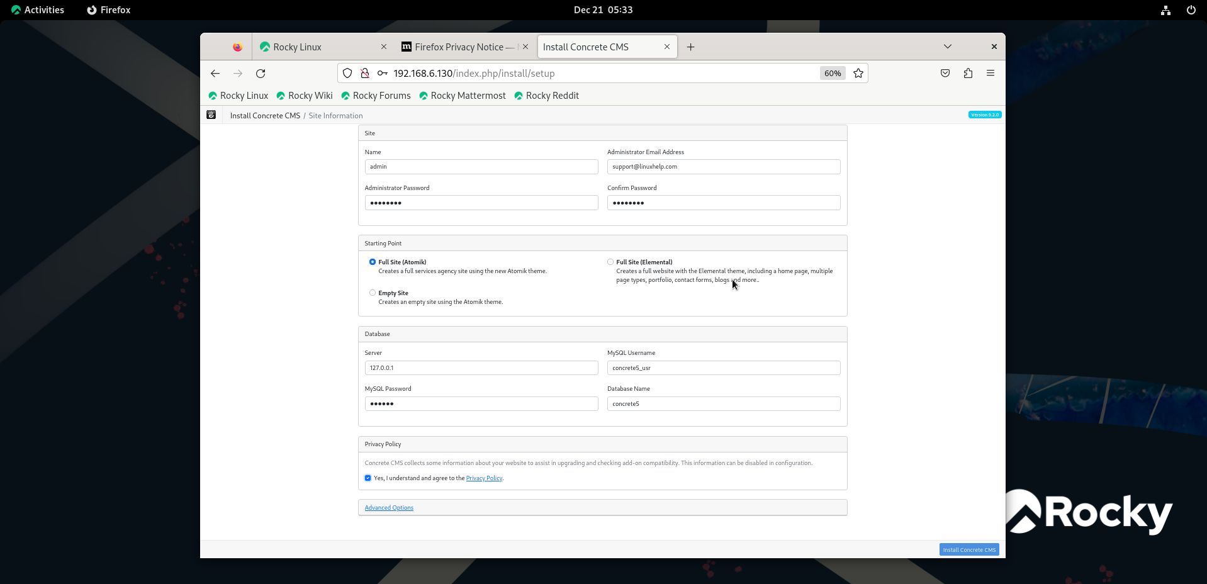Click the clock showing Dec 21 05:33
The height and width of the screenshot is (584, 1207).
603,10
